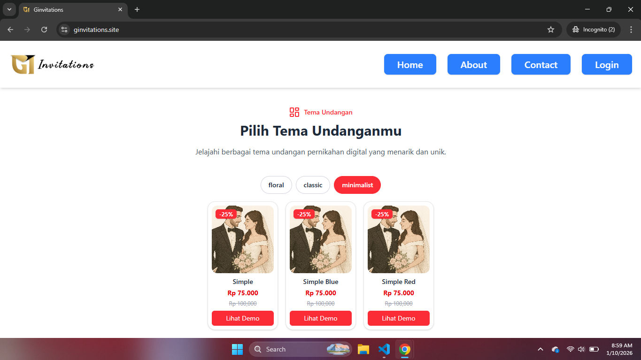Click the -25% badge on Simple card
The image size is (641, 360).
[x=226, y=214]
